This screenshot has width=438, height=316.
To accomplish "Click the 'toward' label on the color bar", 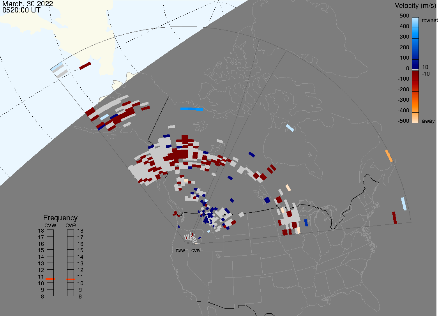I will point(429,20).
